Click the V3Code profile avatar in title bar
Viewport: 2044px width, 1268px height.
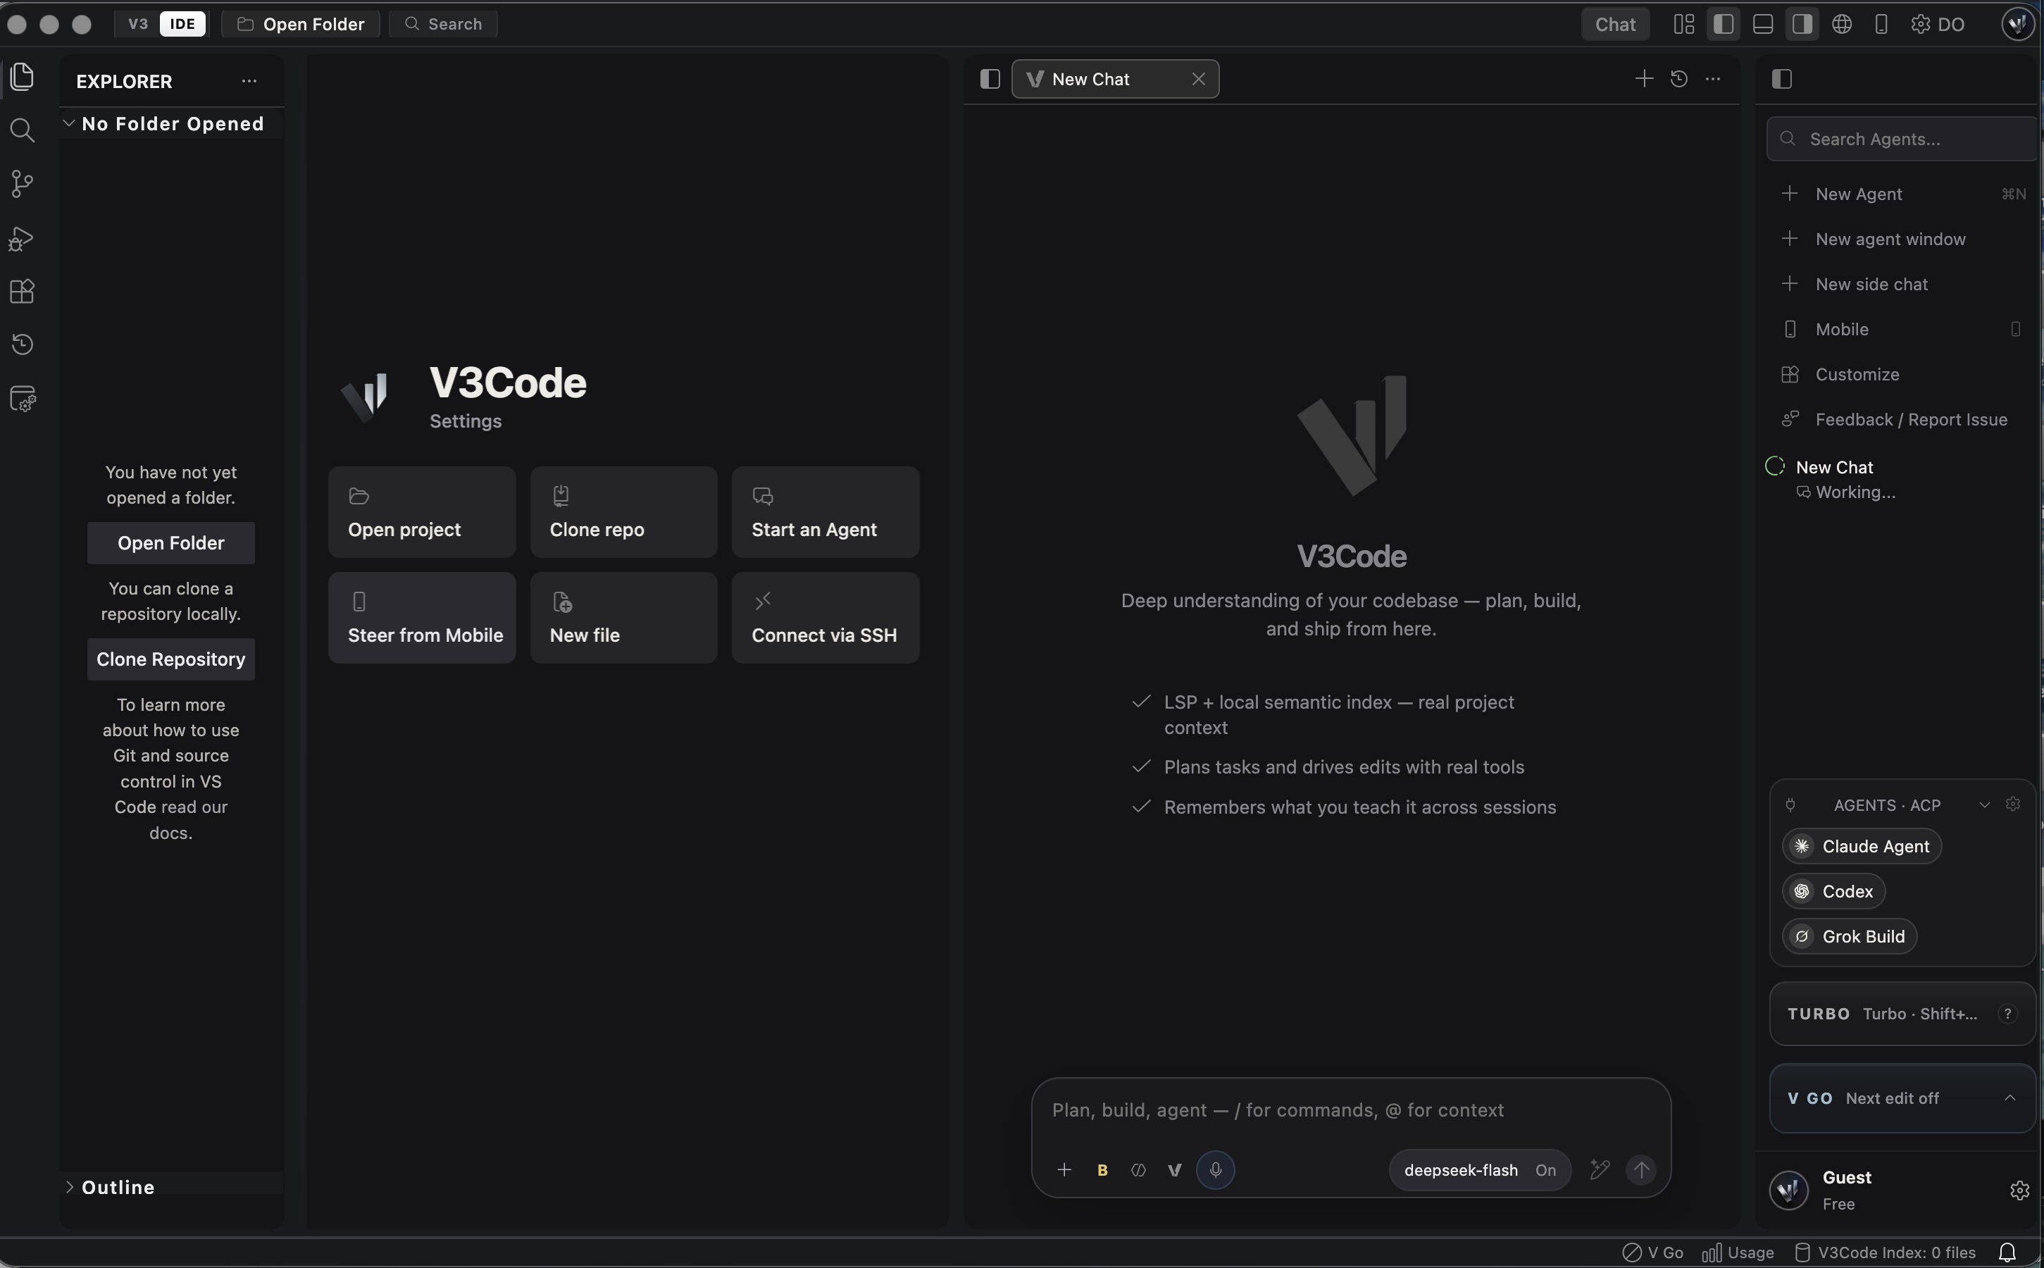pyautogui.click(x=2018, y=23)
